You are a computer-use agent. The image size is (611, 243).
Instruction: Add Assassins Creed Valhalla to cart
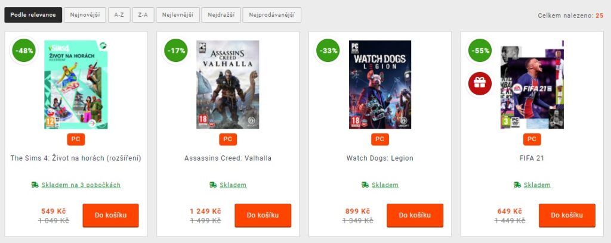tap(263, 216)
